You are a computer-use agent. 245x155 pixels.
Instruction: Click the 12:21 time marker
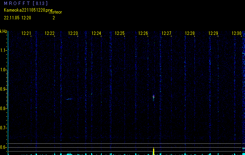(x=26, y=33)
